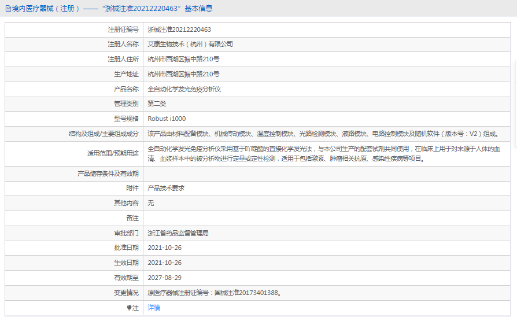517x321 pixels.
Task: Click the 产品名称 label
Action: [x=126, y=89]
